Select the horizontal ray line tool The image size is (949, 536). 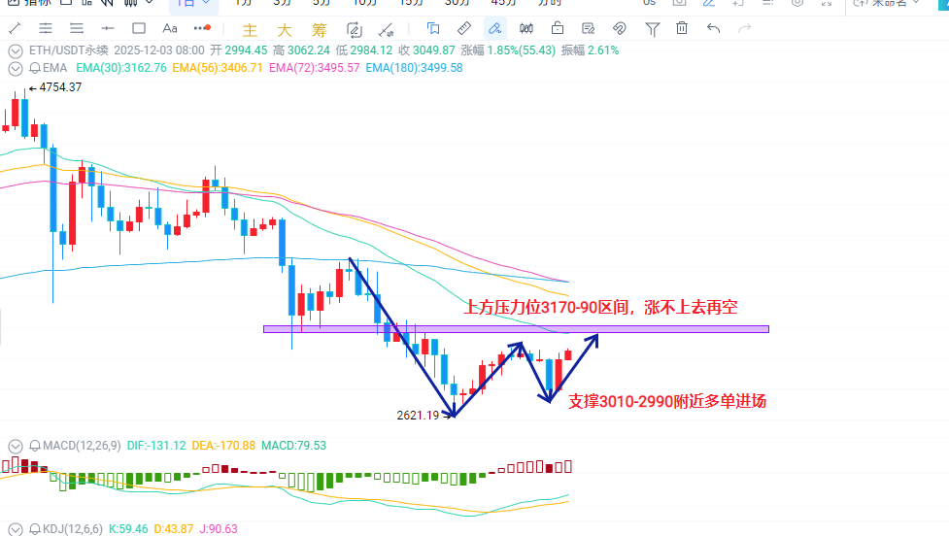(x=108, y=28)
